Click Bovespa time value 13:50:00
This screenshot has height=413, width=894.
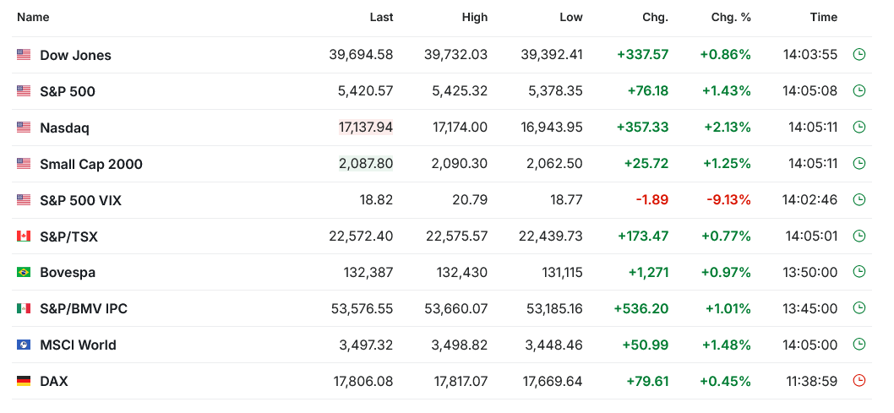tap(811, 272)
